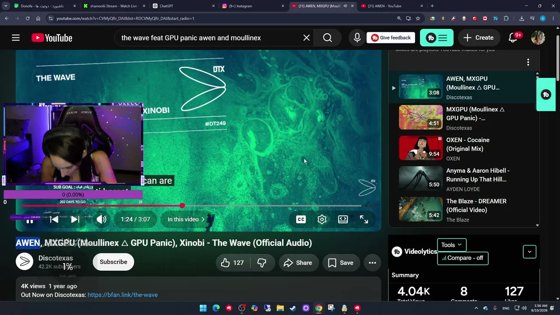This screenshot has height=315, width=560.
Task: Pause the video playback
Action: coord(30,220)
